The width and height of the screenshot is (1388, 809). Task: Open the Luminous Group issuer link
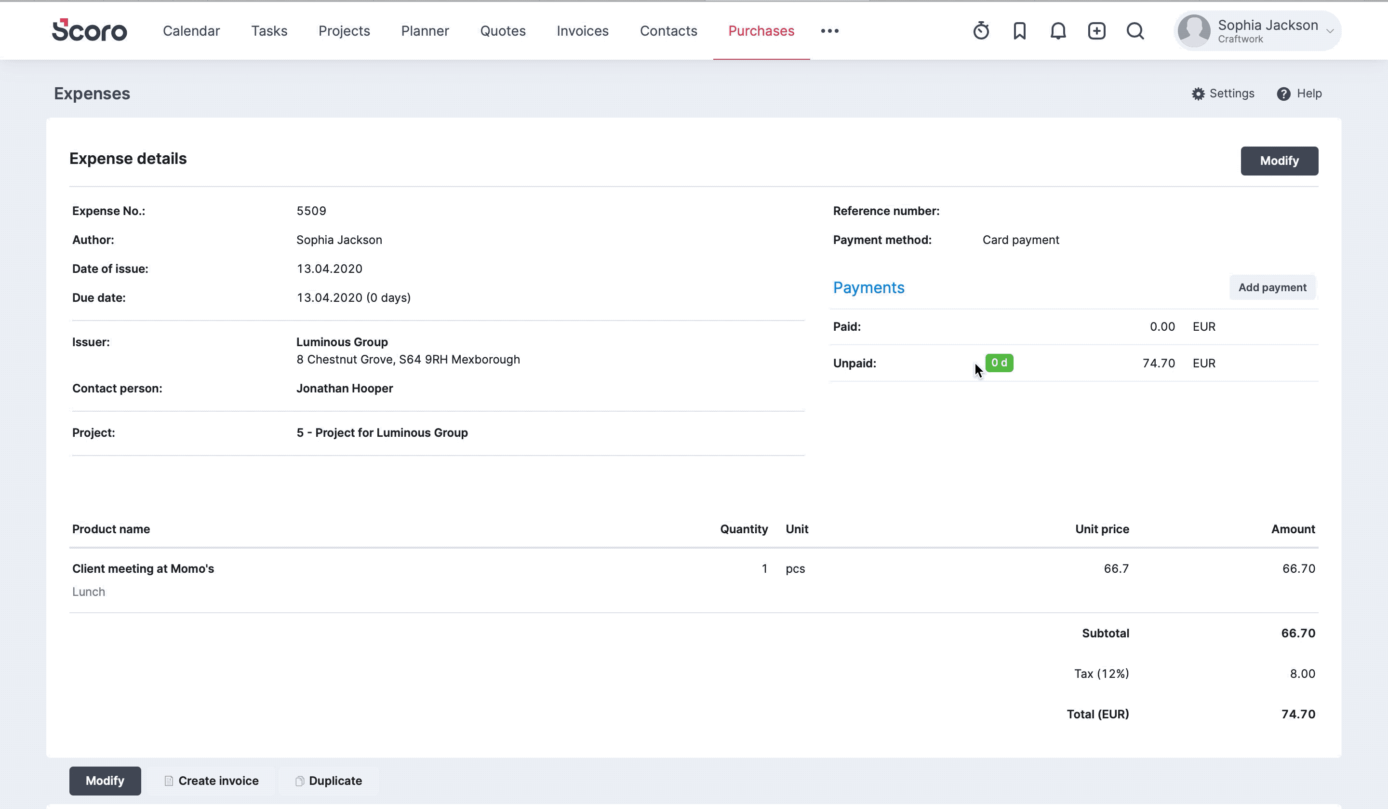(x=342, y=342)
